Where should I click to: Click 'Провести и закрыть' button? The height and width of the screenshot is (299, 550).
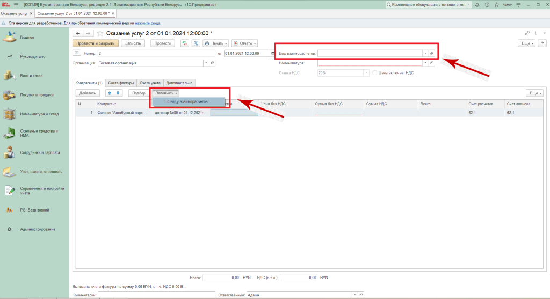coord(95,43)
